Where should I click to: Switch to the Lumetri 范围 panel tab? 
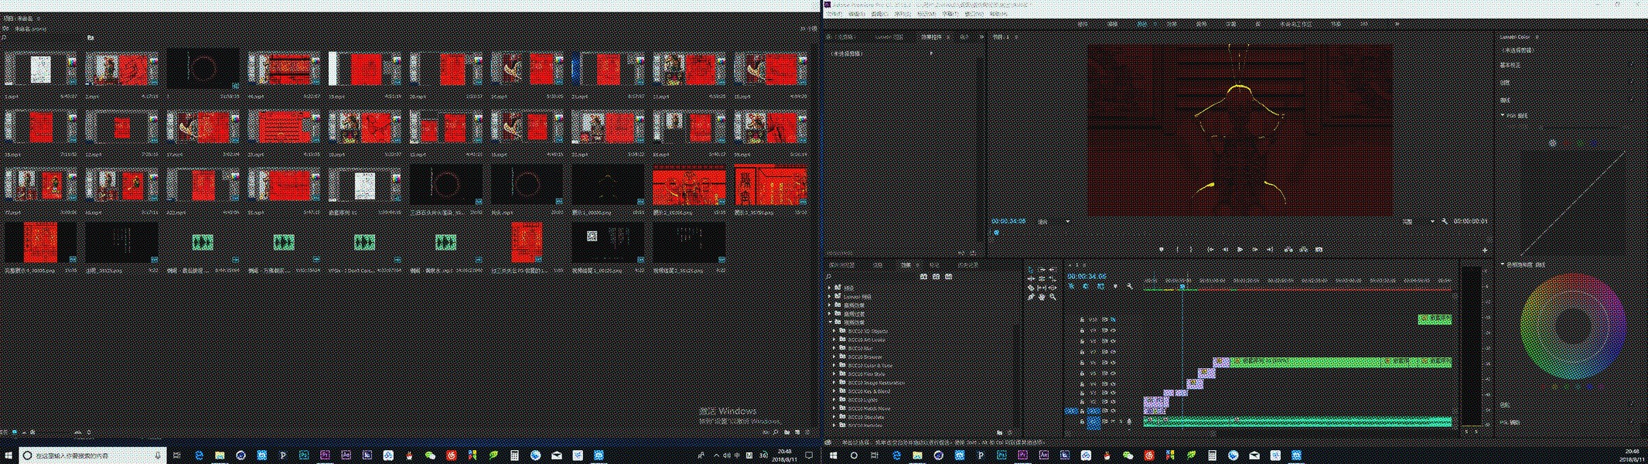[x=889, y=36]
